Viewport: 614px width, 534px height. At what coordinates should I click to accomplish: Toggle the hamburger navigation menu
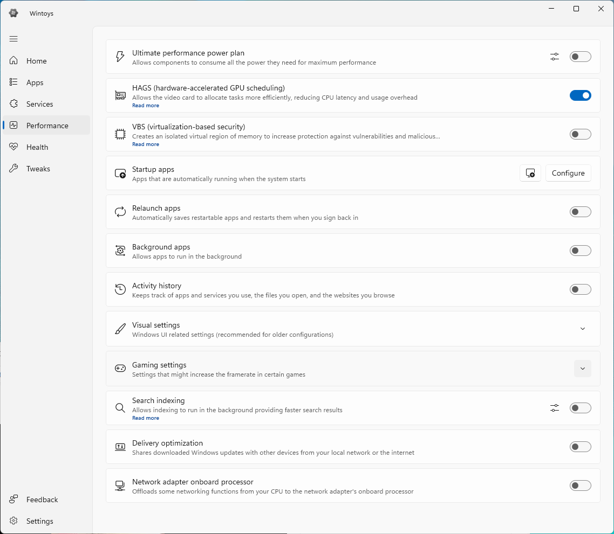(x=13, y=39)
